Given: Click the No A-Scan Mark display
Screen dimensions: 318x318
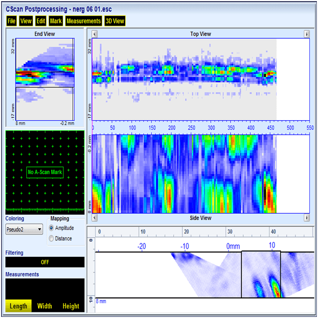Looking at the screenshot, I should [x=45, y=172].
